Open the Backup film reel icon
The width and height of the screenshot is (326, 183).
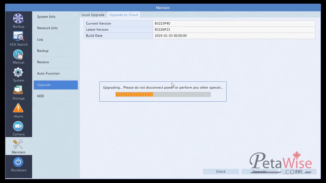click(18, 19)
